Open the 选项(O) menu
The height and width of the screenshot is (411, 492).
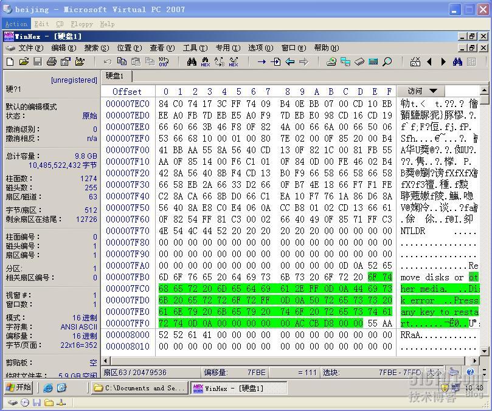point(260,48)
